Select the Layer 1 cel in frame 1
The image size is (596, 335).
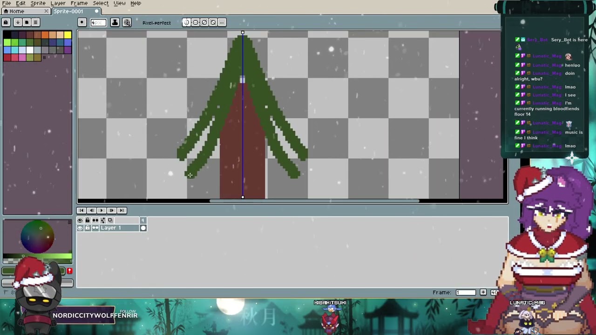pyautogui.click(x=143, y=228)
